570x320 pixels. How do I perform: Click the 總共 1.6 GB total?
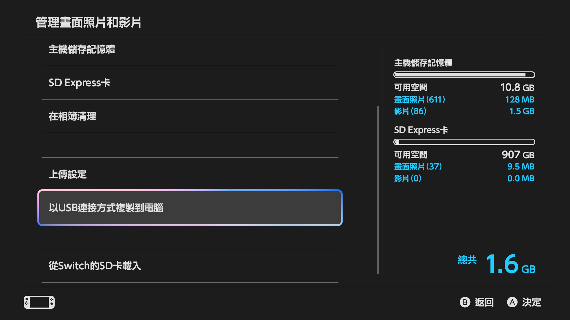(496, 264)
